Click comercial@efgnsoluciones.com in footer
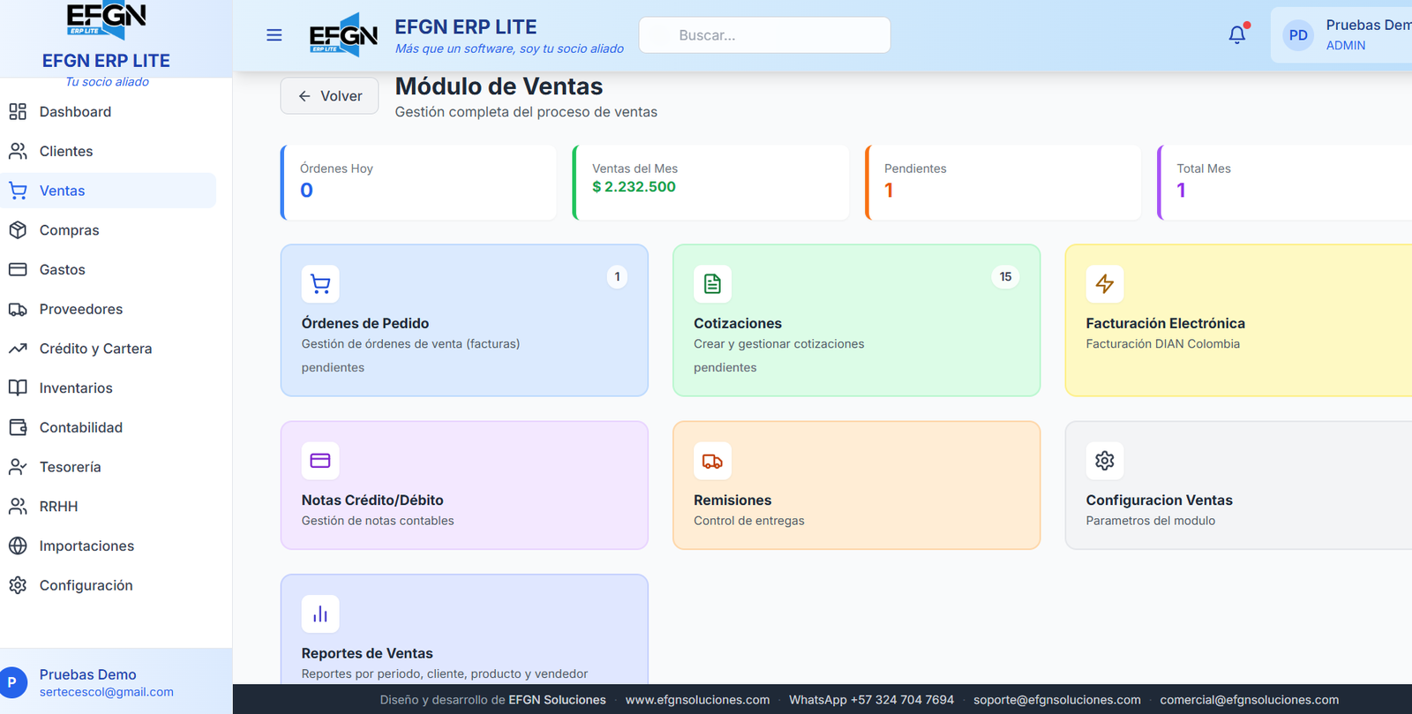Viewport: 1412px width, 714px height. [1249, 700]
